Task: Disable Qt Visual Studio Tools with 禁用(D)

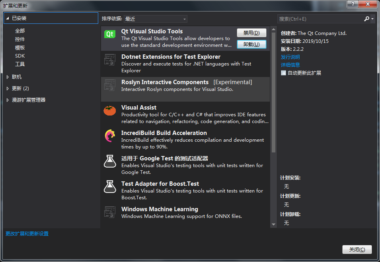Action: pos(251,33)
